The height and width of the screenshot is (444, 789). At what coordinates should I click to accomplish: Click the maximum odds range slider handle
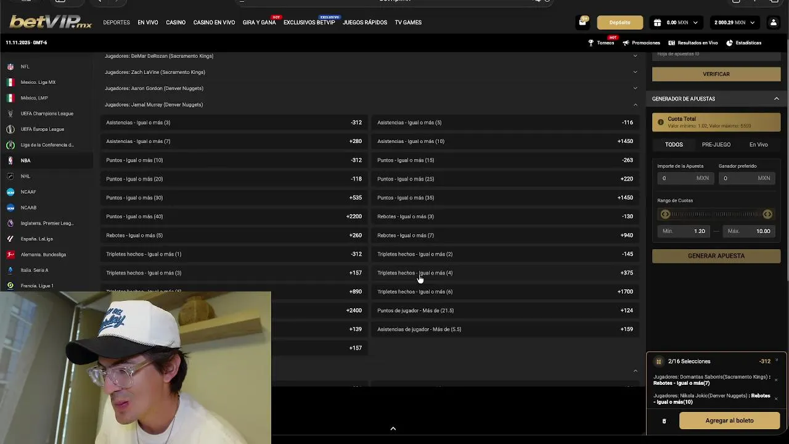[767, 214]
